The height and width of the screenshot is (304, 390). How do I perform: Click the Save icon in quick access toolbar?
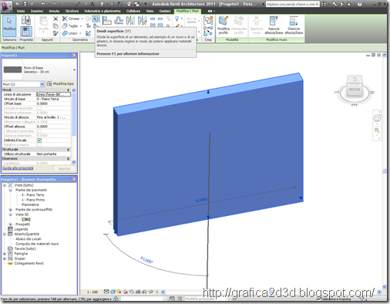pos(25,4)
